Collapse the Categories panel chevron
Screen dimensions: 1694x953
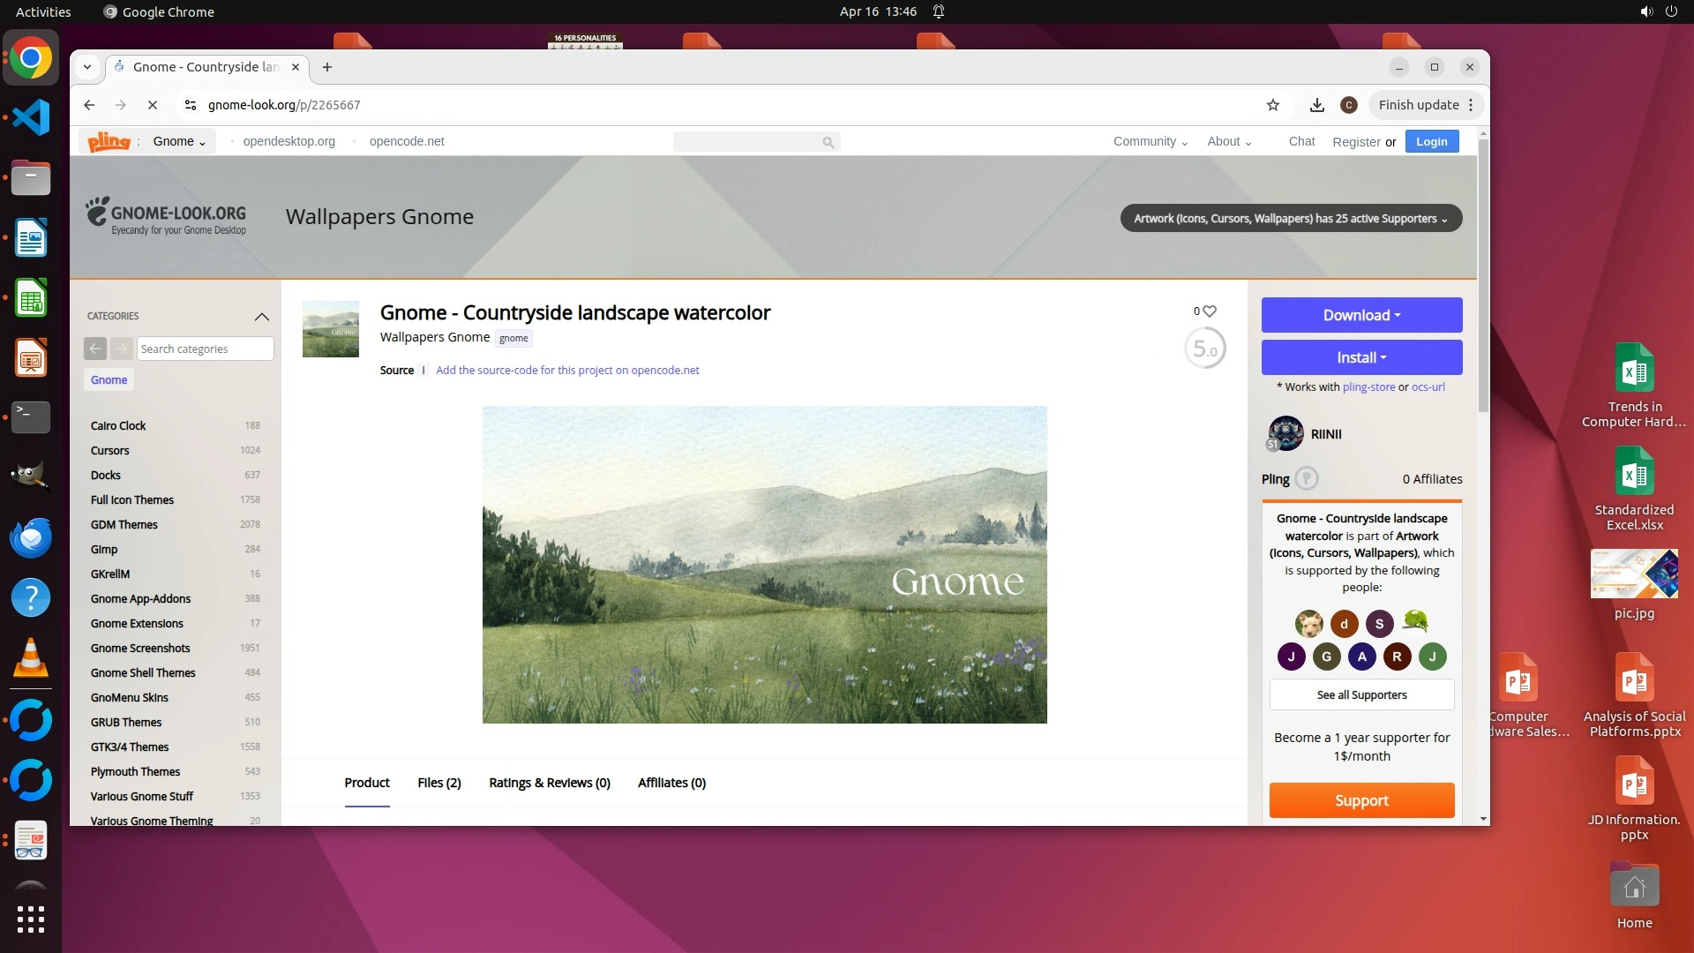(x=261, y=316)
